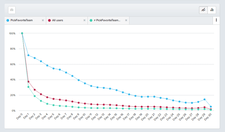
Task: Remove the ≠ PickFavoriteTeam segment
Action: [x=126, y=20]
